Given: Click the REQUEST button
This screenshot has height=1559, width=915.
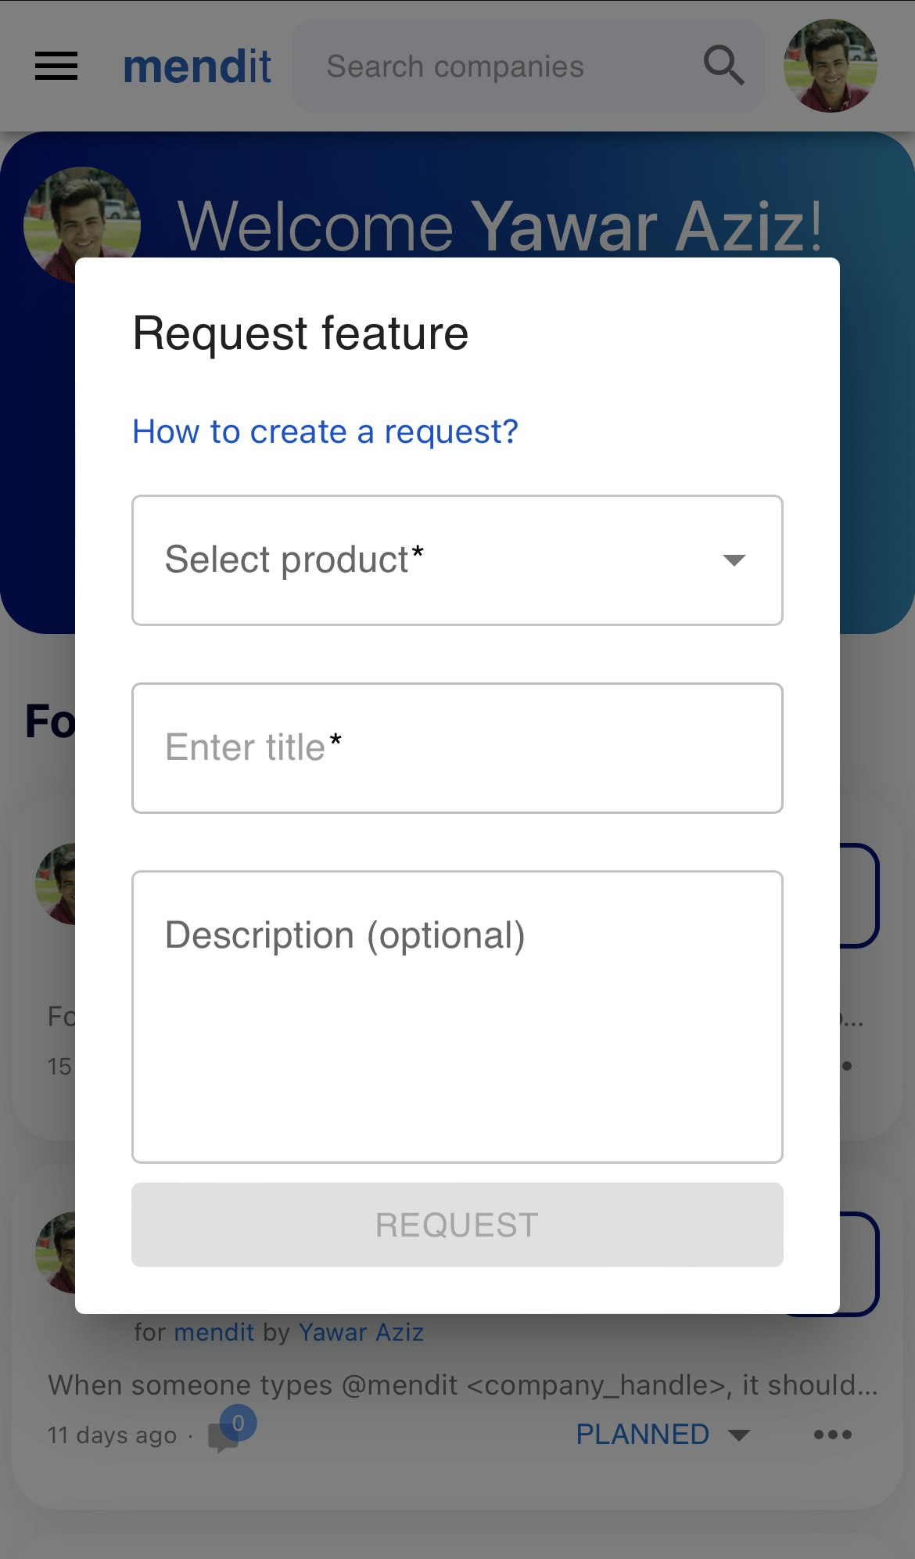Looking at the screenshot, I should tap(457, 1225).
